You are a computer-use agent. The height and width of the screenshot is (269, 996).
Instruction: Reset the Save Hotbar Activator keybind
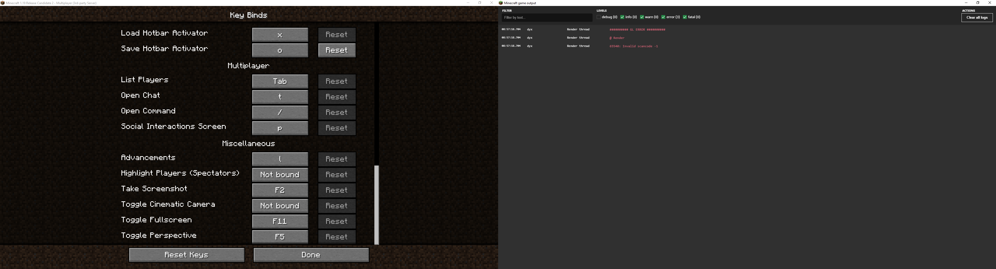click(x=337, y=50)
